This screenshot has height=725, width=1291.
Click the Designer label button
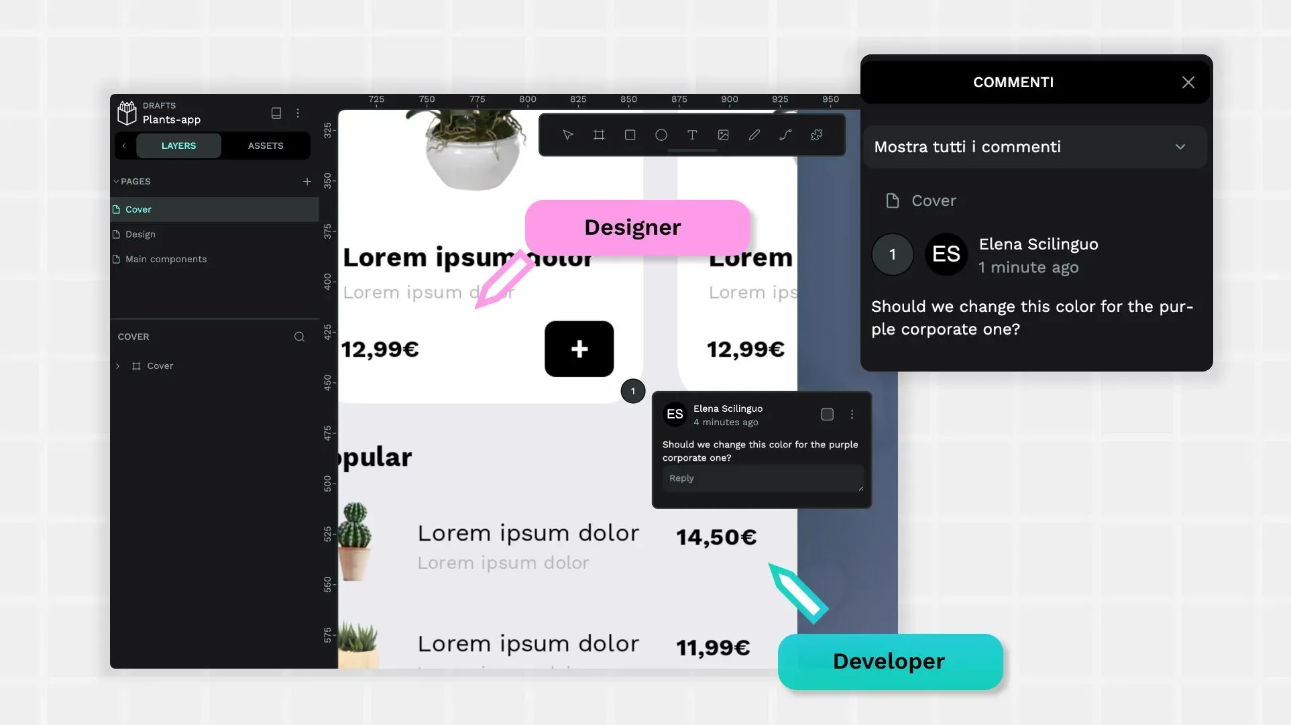click(x=633, y=228)
